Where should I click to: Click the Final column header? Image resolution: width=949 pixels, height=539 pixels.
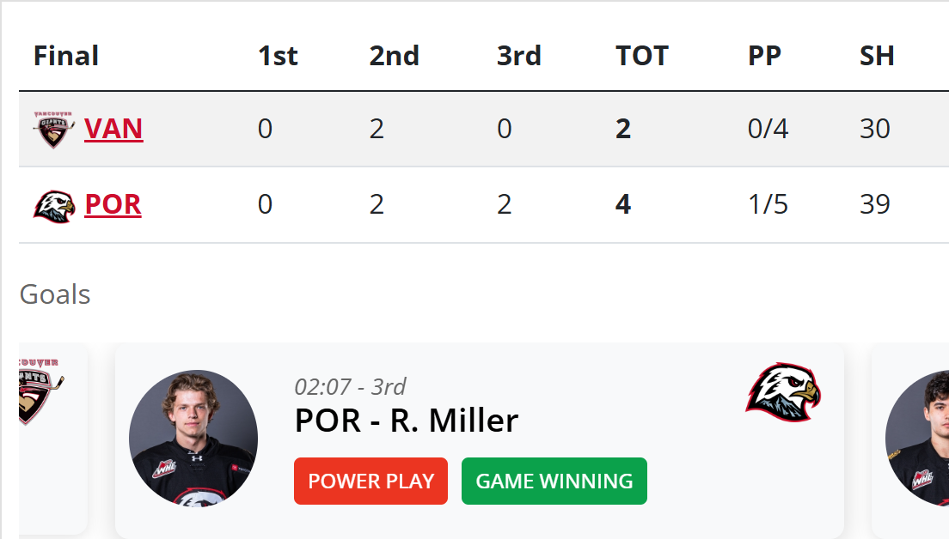66,57
